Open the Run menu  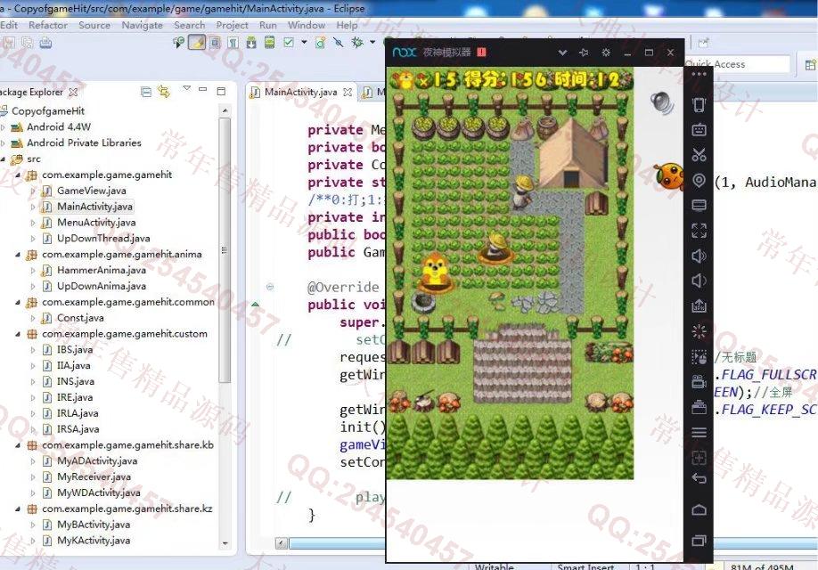(268, 25)
